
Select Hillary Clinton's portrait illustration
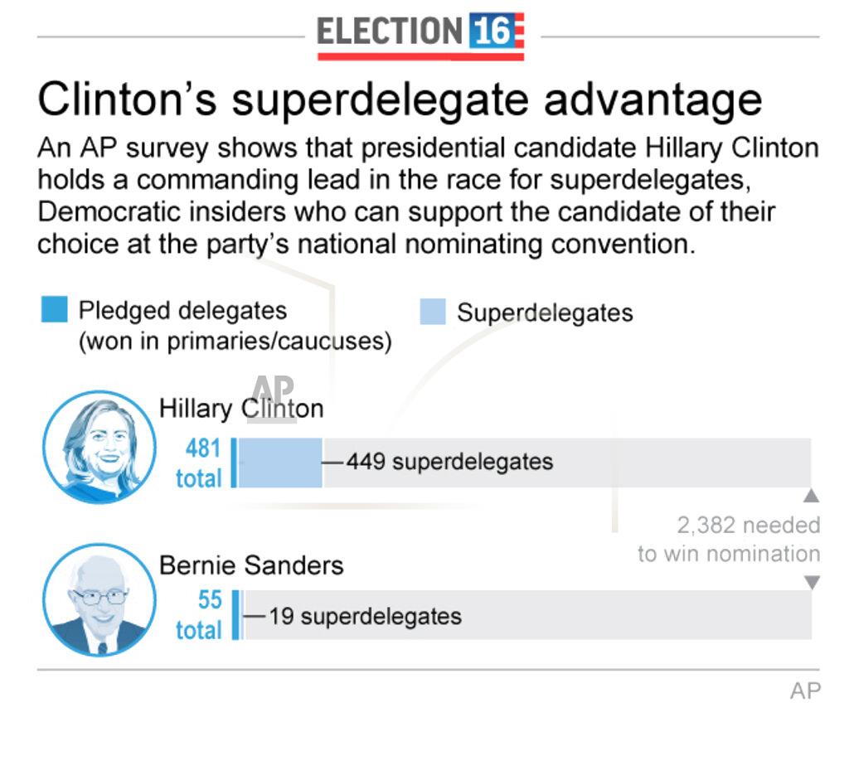coord(99,447)
